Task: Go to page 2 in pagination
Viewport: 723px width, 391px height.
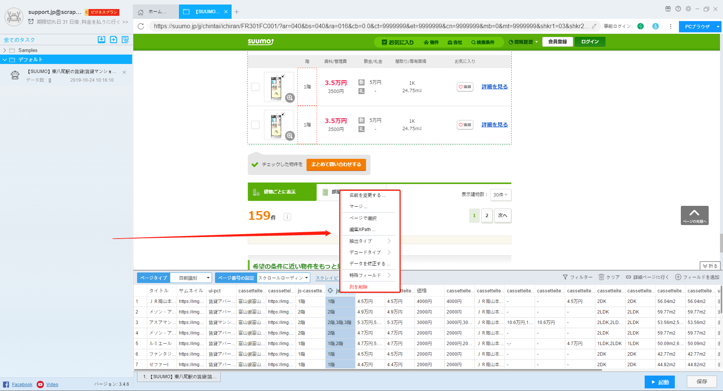Action: pyautogui.click(x=487, y=216)
